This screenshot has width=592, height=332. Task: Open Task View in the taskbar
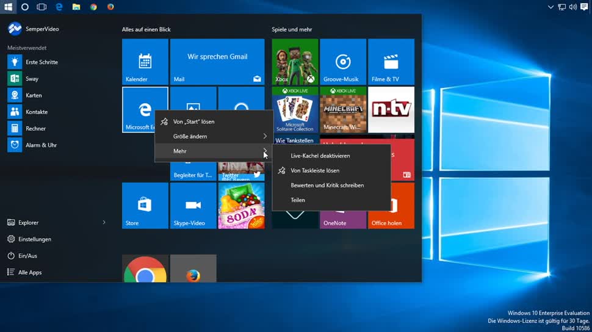(x=42, y=7)
